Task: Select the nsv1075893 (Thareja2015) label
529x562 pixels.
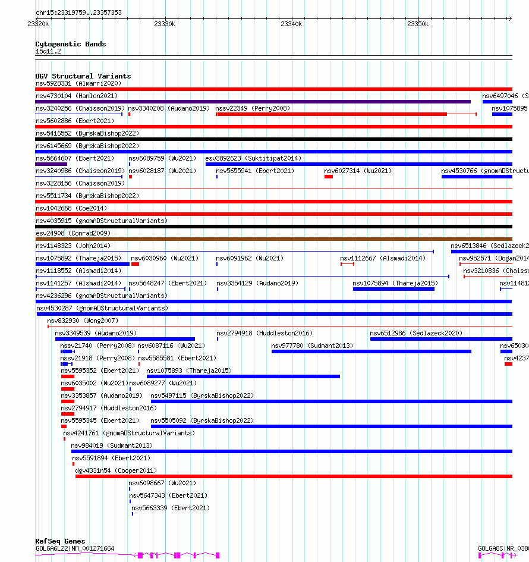Action: [189, 371]
